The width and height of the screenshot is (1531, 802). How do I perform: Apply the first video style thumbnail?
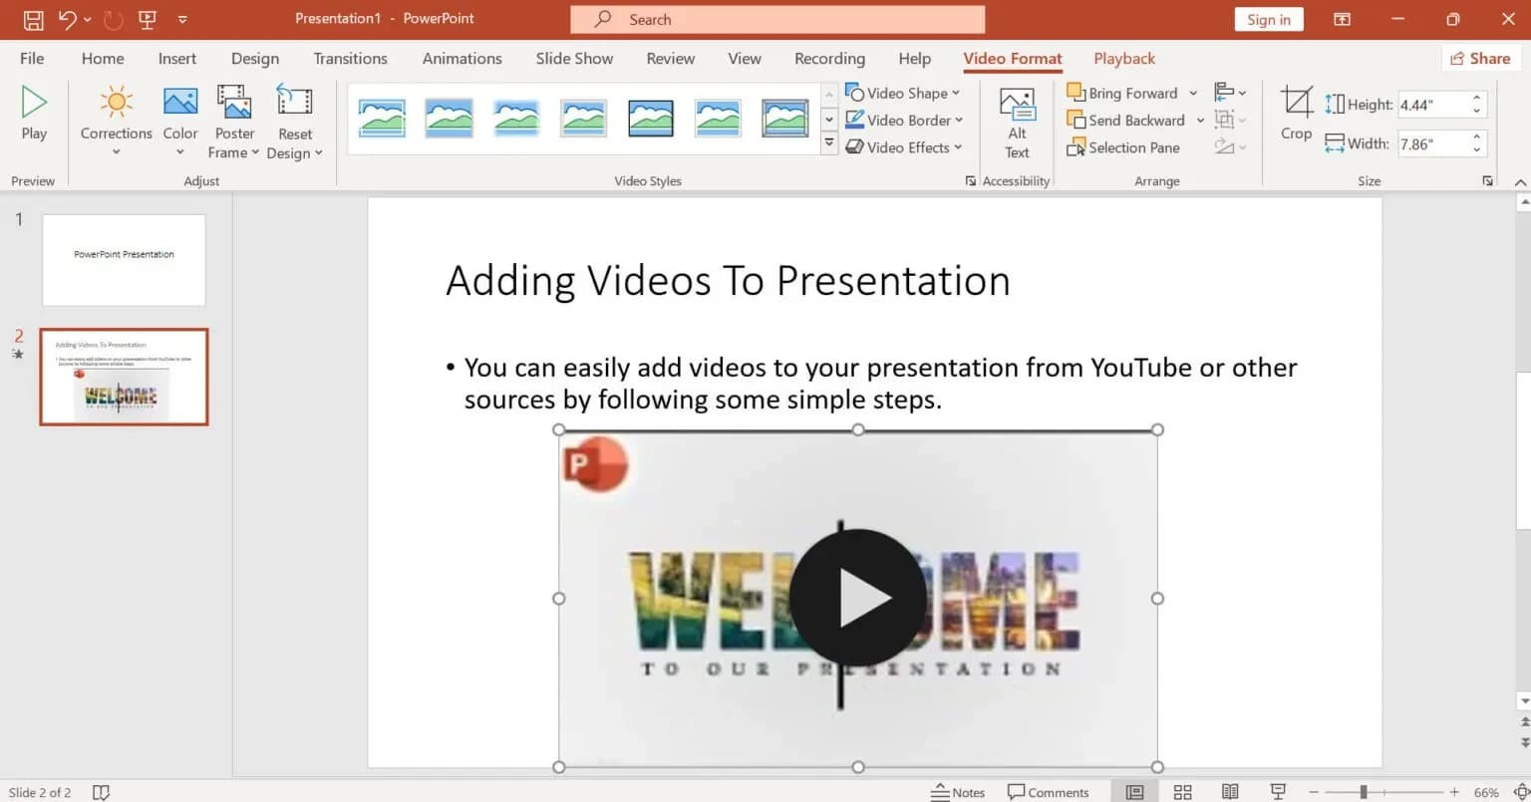[x=382, y=119]
